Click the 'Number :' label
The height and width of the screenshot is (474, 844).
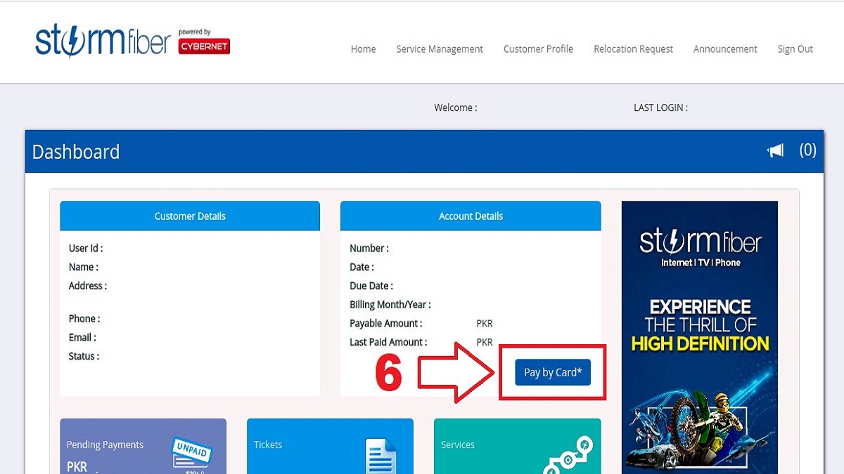369,249
